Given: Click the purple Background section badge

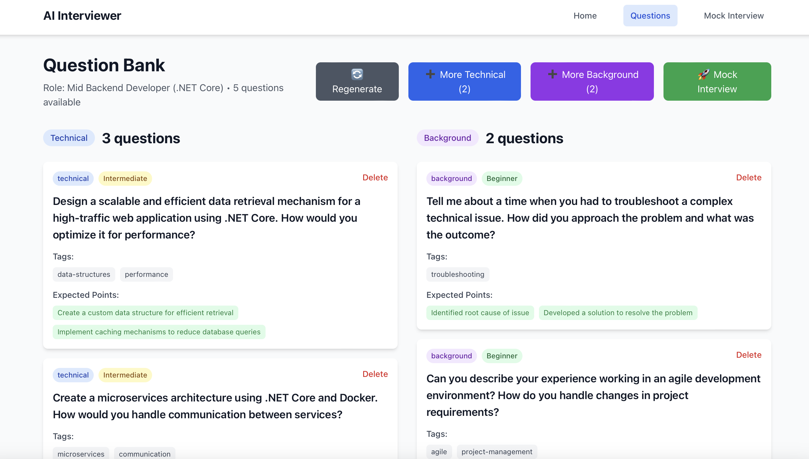Looking at the screenshot, I should click(x=447, y=138).
